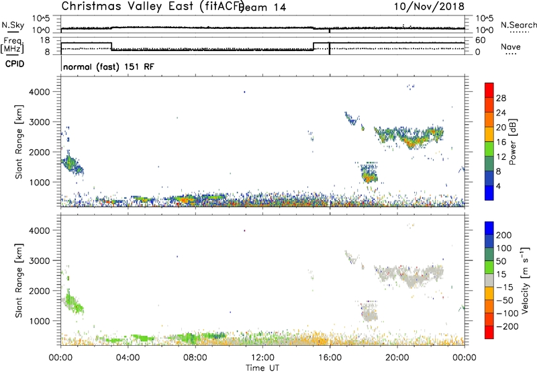Click the '-100' tick on the Velocity color bar
Screen dimensions: 537x372
point(507,313)
